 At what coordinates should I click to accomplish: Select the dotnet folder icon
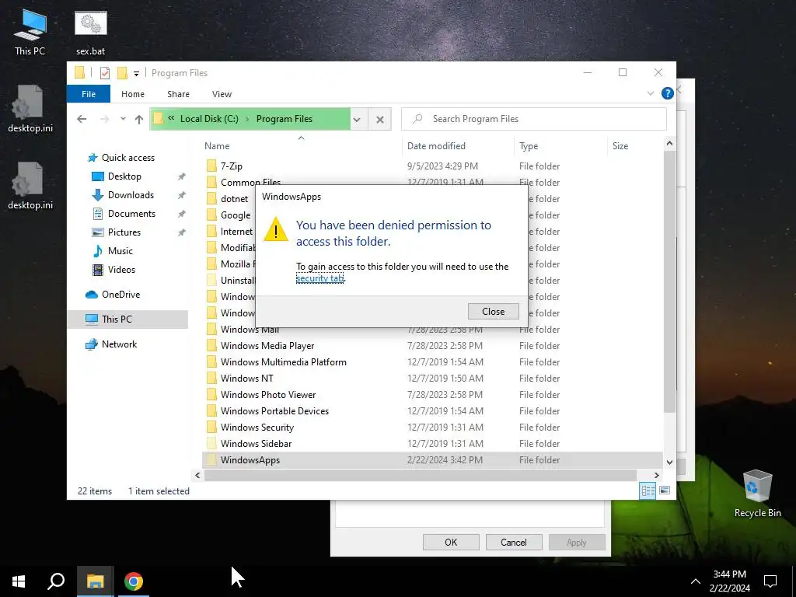211,198
